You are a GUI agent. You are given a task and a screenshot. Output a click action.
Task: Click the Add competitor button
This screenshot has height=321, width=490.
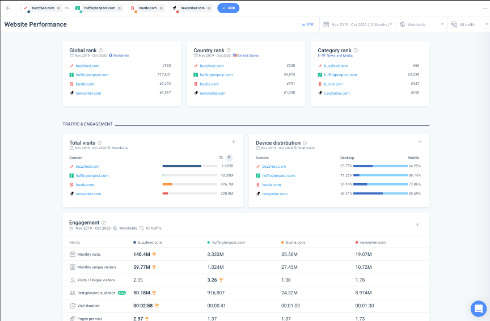click(x=228, y=8)
